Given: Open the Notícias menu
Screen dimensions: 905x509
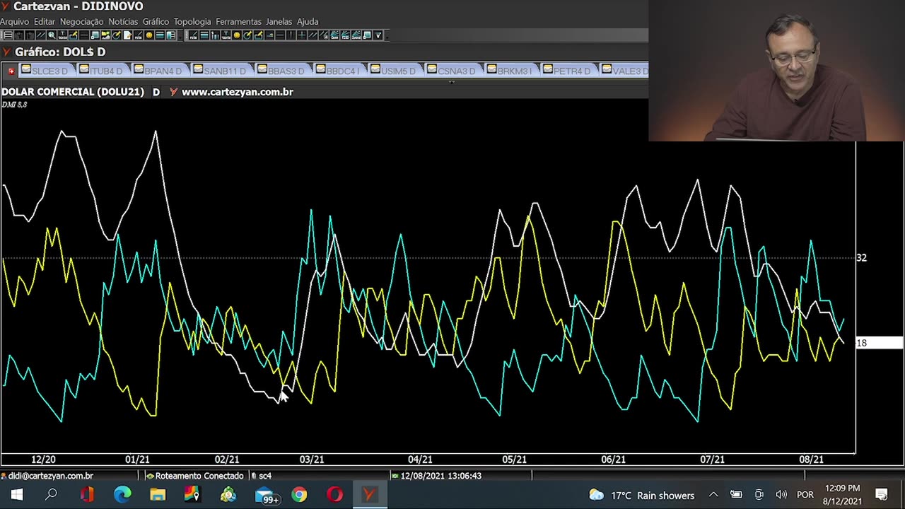Looking at the screenshot, I should coord(123,22).
